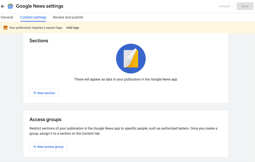Viewport: 255px width, 162px height.
Task: Click the Google News logo icon
Action: [10, 6]
